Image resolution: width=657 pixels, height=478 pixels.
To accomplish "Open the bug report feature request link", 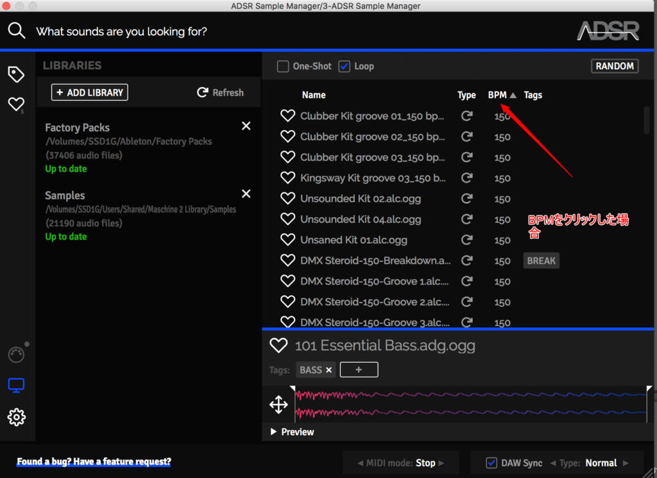I will click(94, 461).
